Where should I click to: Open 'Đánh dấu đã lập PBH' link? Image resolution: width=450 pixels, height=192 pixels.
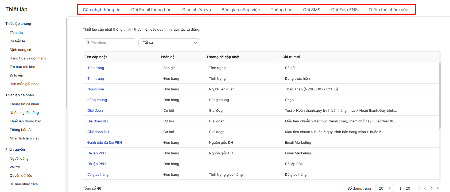[104, 142]
